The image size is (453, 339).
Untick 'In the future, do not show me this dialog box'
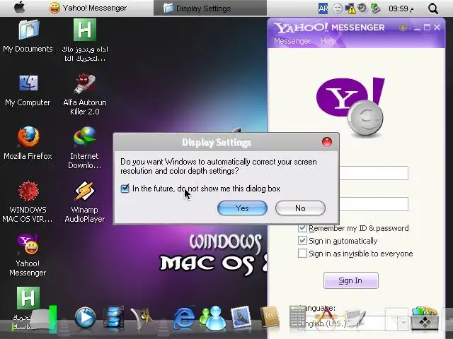pos(125,189)
